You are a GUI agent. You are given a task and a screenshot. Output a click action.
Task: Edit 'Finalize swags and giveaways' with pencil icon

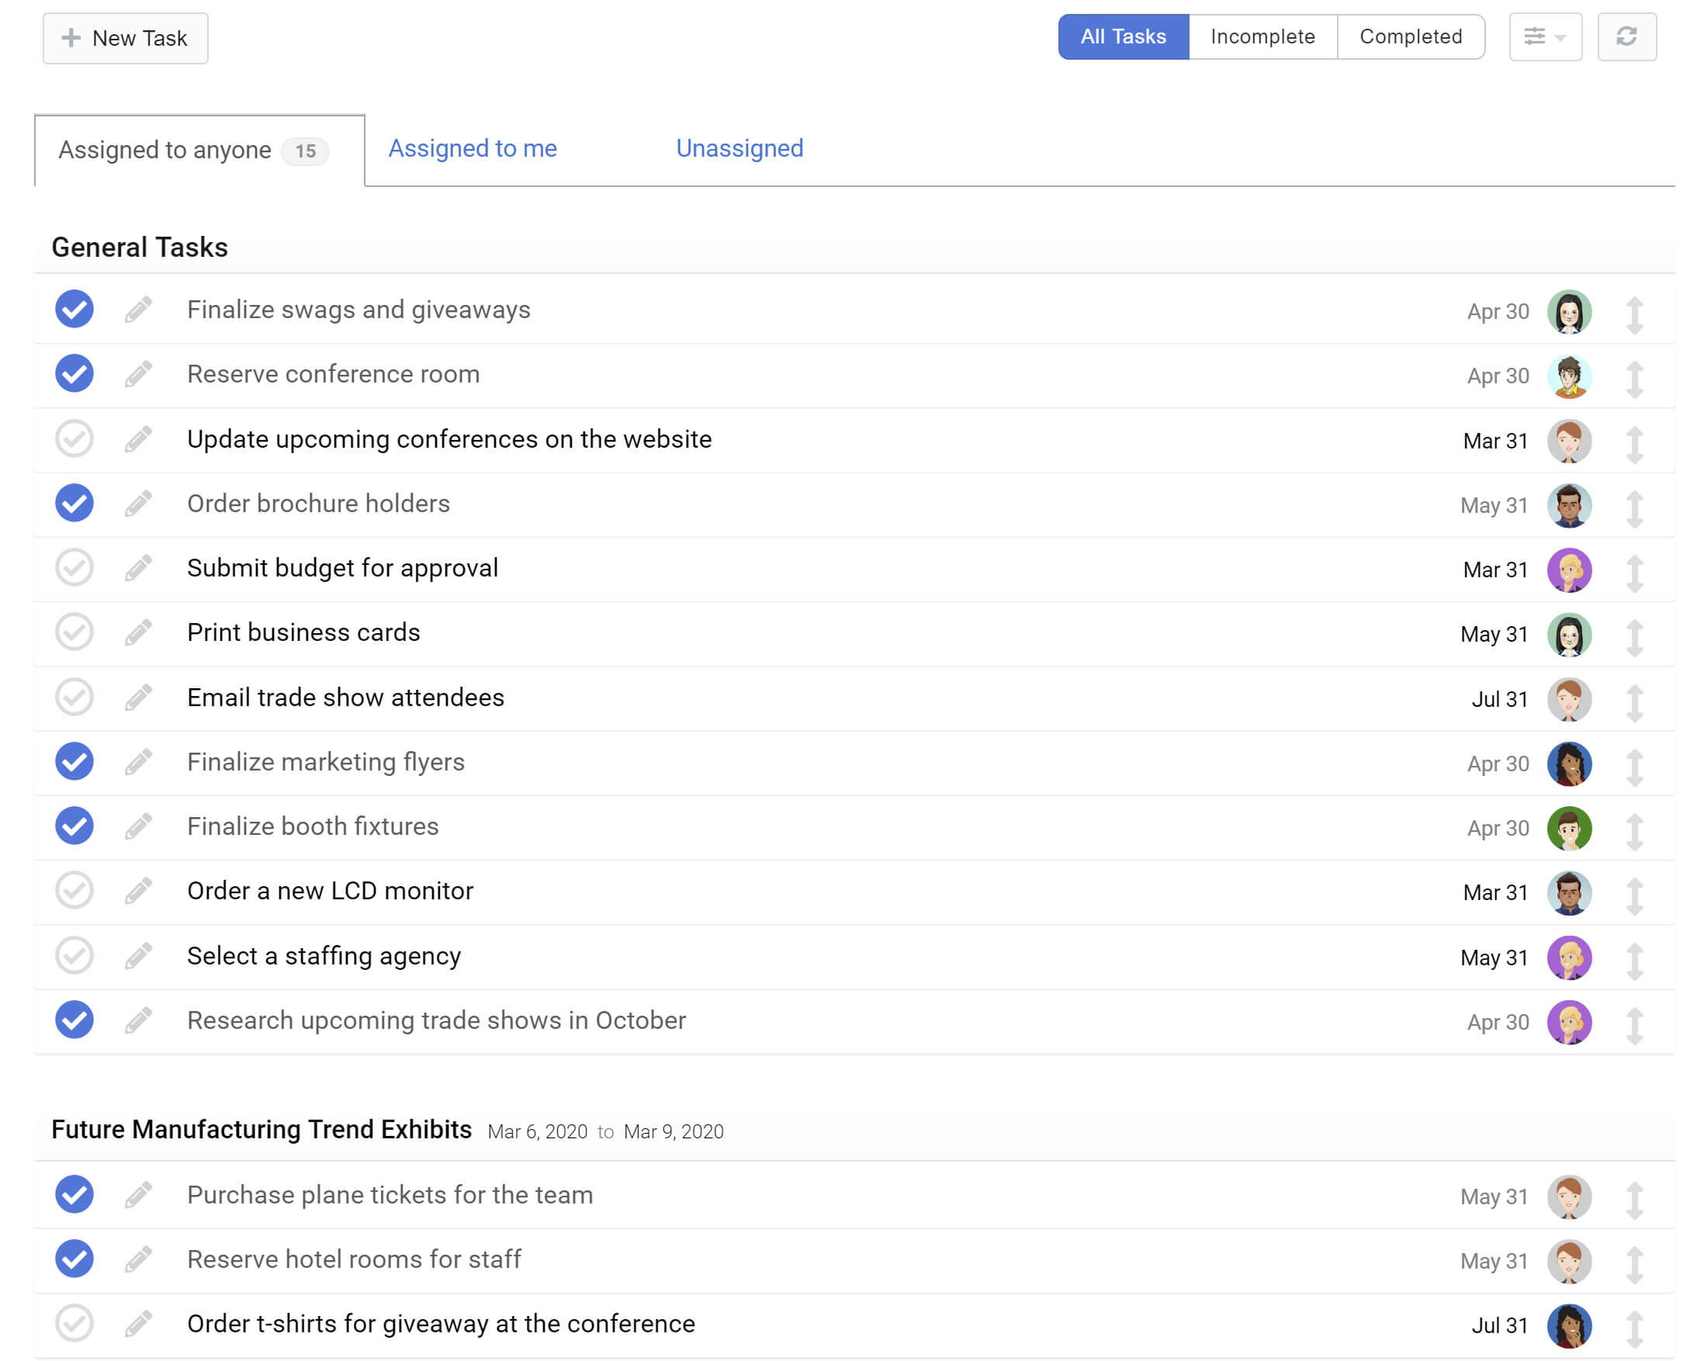(x=138, y=310)
